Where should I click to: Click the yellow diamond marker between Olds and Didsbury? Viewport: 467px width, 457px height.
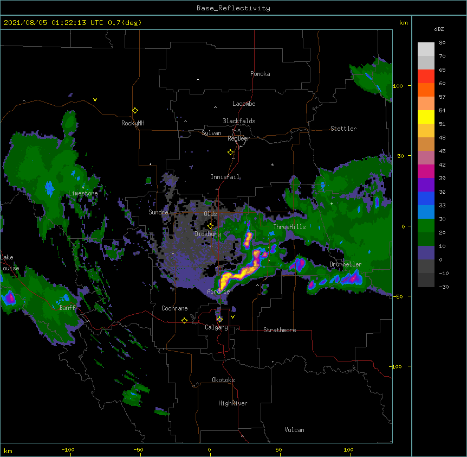pyautogui.click(x=210, y=226)
